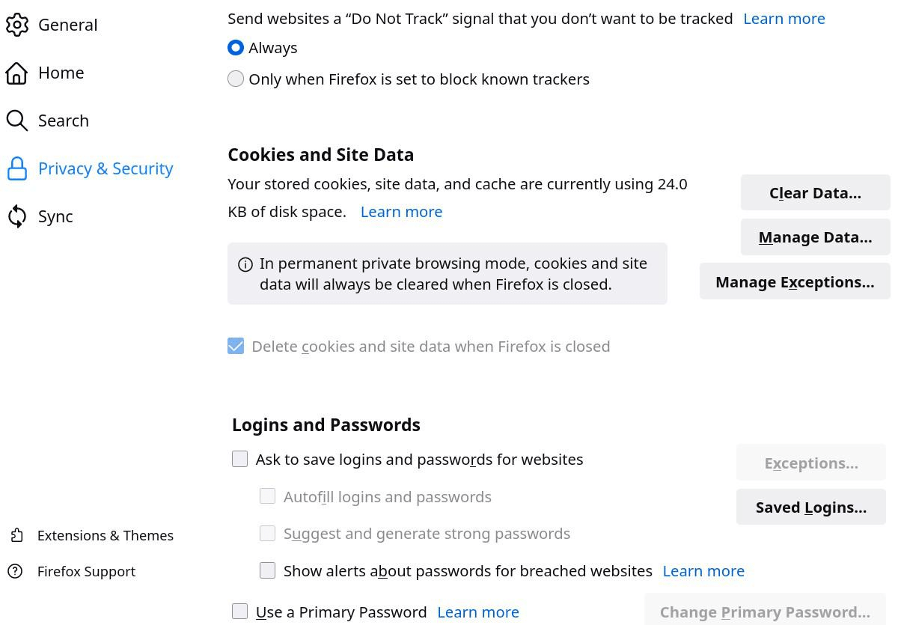Click the Extensions & Themes puzzle icon
This screenshot has height=625, width=904.
point(17,535)
